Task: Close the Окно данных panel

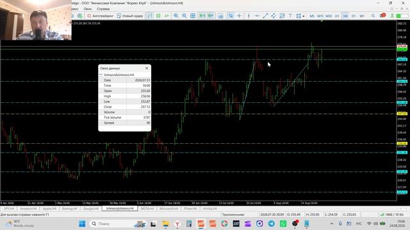Action: pos(147,68)
